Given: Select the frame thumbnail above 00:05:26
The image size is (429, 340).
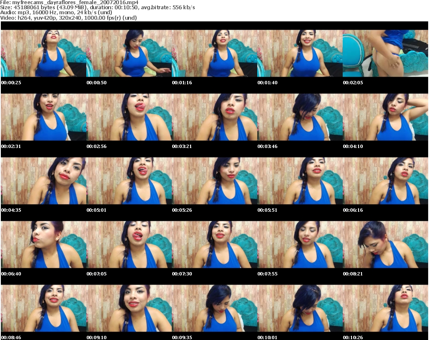Looking at the screenshot, I should tap(214, 181).
